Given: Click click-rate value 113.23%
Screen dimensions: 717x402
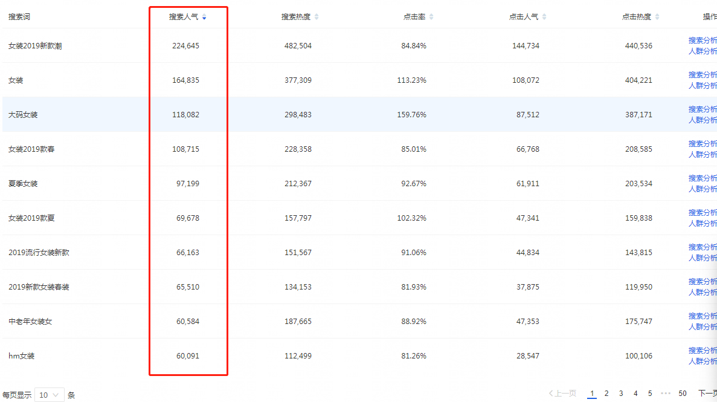Looking at the screenshot, I should [411, 80].
